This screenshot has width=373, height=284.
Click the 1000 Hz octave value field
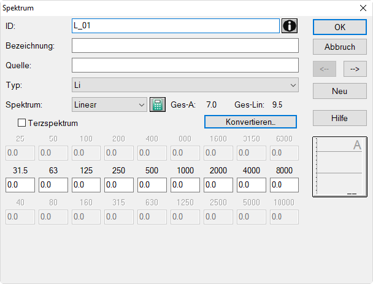click(185, 185)
